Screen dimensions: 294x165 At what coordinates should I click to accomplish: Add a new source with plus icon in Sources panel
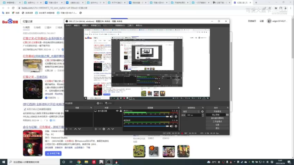(96, 129)
